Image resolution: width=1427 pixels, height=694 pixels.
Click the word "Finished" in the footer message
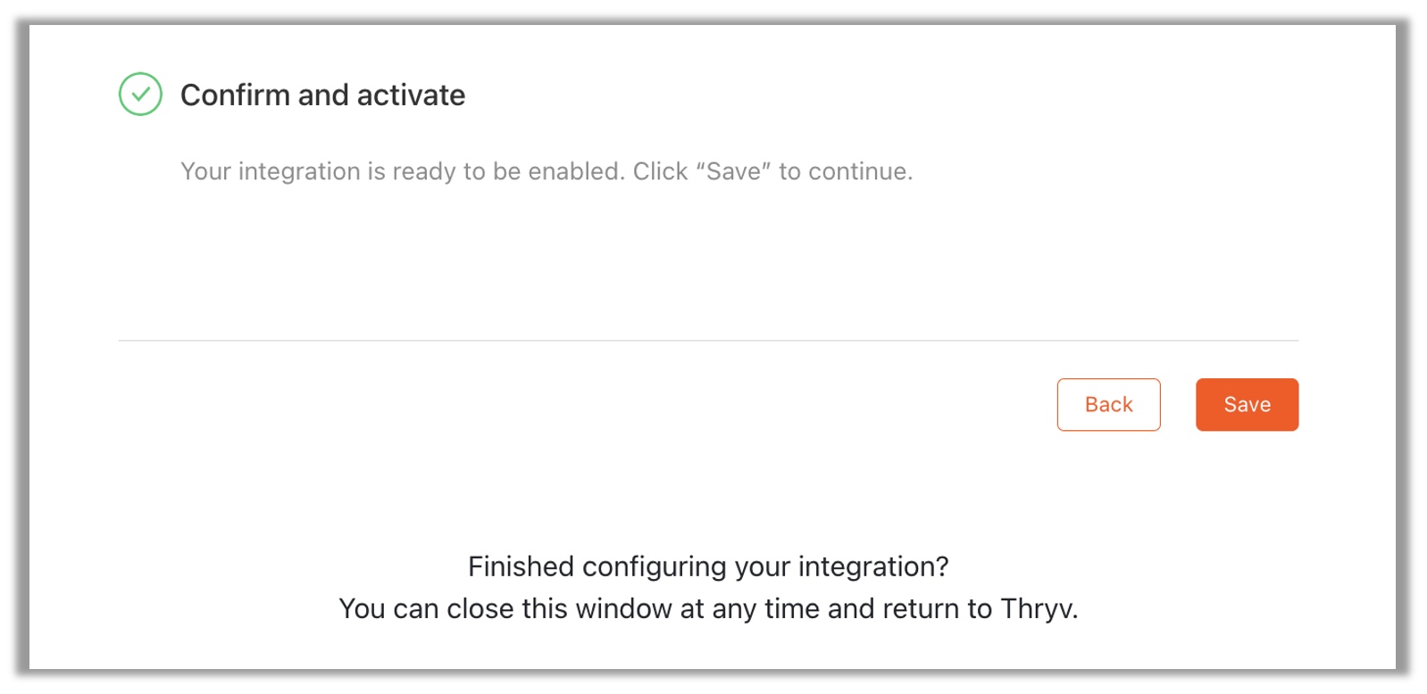point(521,566)
